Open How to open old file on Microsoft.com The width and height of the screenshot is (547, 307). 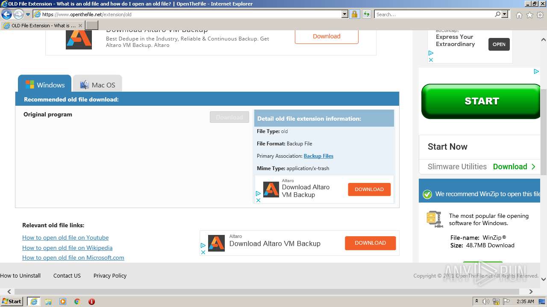(x=73, y=258)
